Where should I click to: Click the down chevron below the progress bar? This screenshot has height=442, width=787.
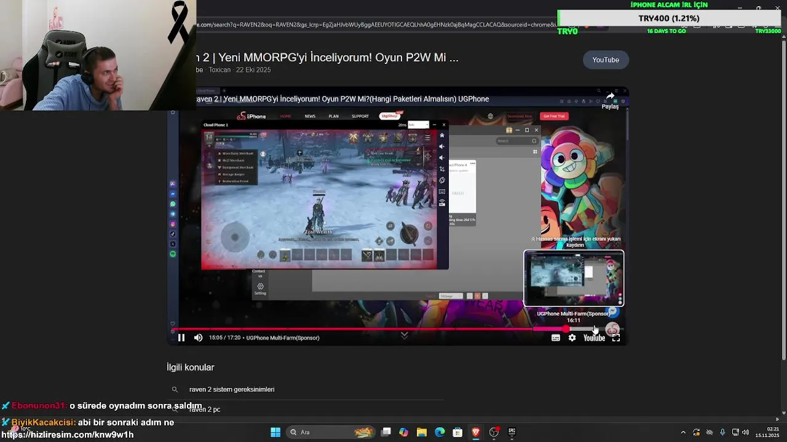tap(405, 335)
